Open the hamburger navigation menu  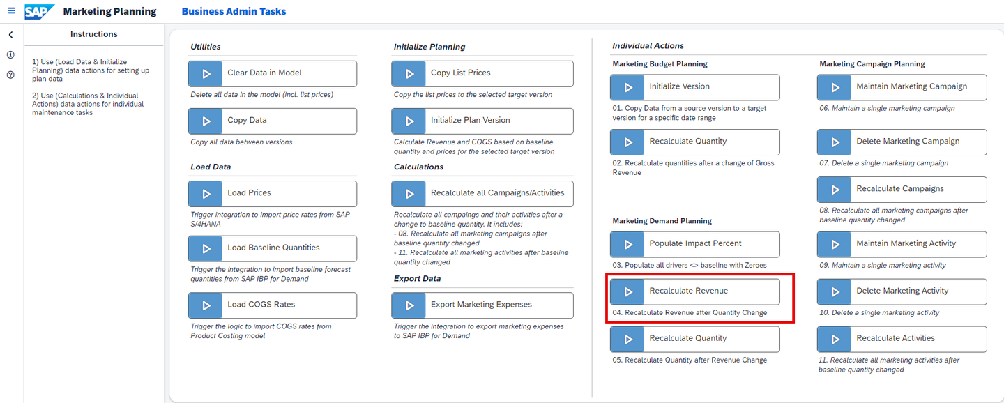point(11,11)
